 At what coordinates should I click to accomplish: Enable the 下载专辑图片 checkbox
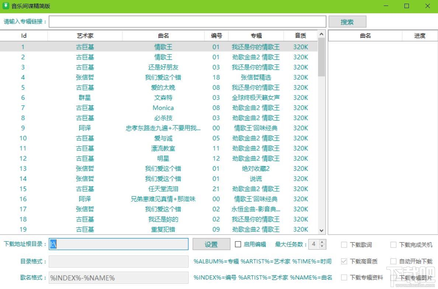coord(393,278)
